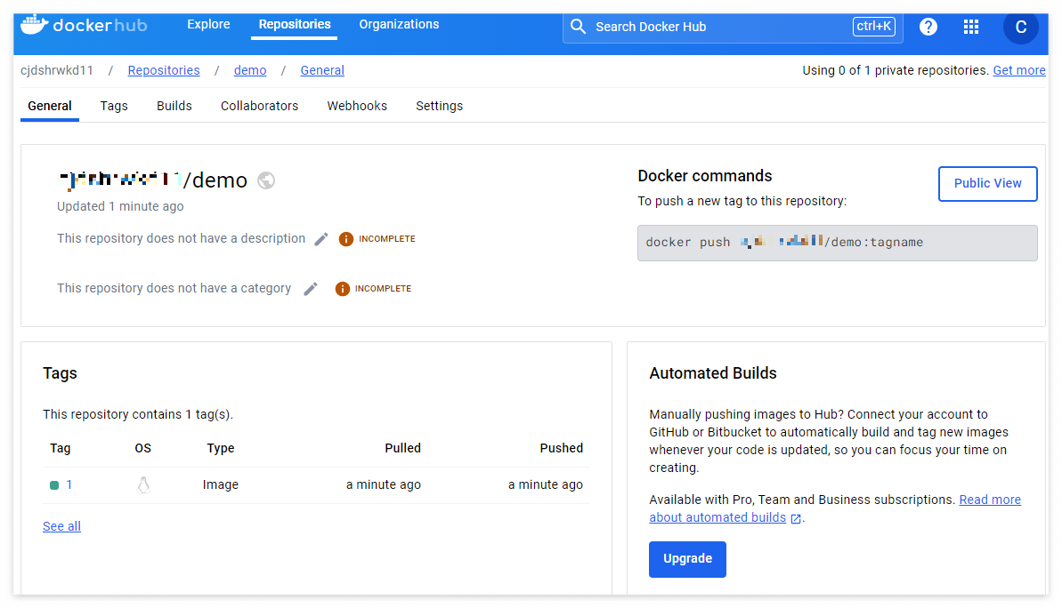The width and height of the screenshot is (1062, 608).
Task: Follow the Get more link
Action: pos(1019,70)
